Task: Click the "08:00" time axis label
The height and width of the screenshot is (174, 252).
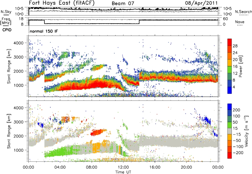Action: (92, 167)
